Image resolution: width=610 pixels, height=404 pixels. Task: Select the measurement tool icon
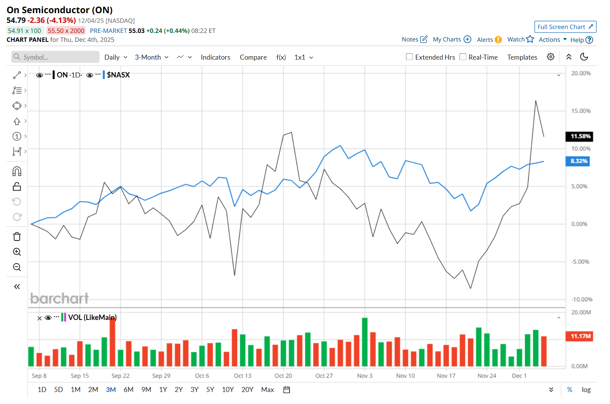pyautogui.click(x=17, y=151)
